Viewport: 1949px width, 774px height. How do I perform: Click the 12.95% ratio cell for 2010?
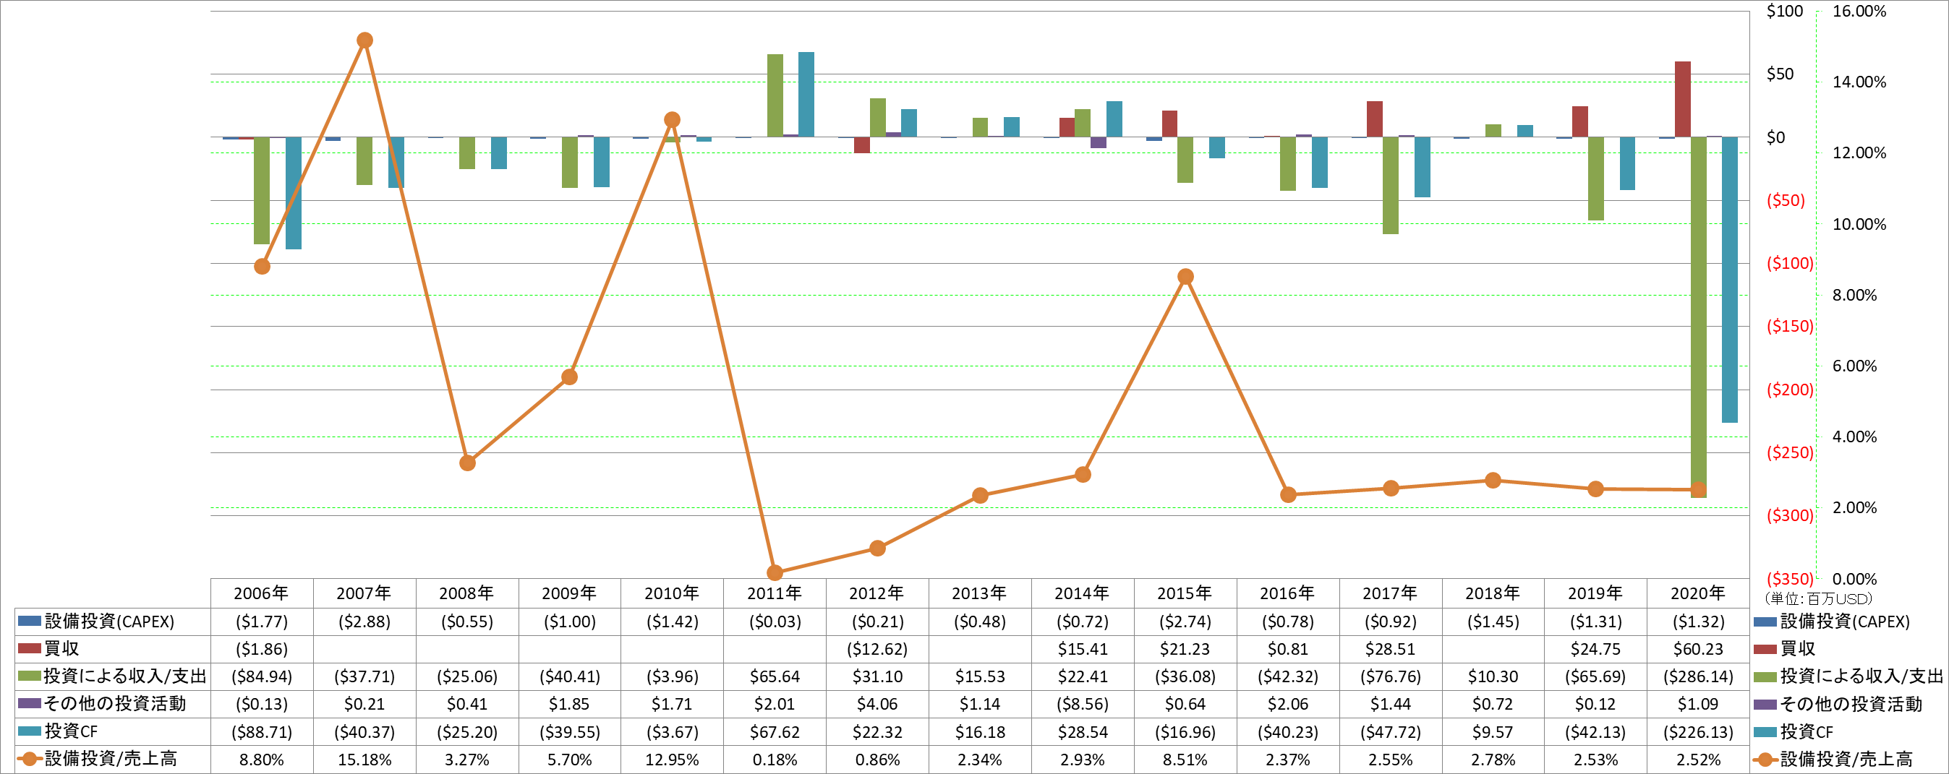tap(672, 760)
